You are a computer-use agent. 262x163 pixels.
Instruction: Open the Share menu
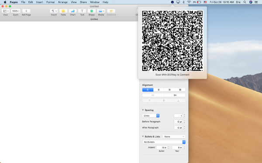click(83, 2)
